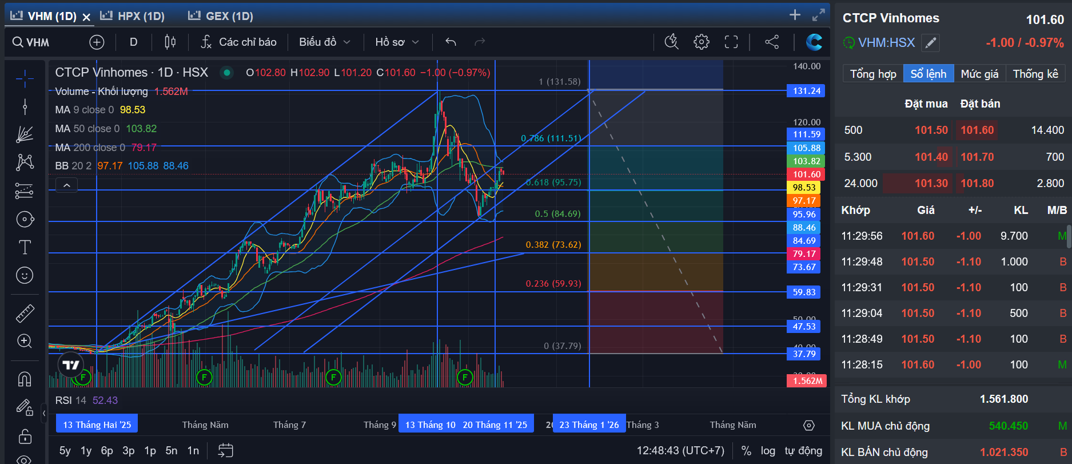Open the Hồ sơ dropdown menu

coord(397,42)
